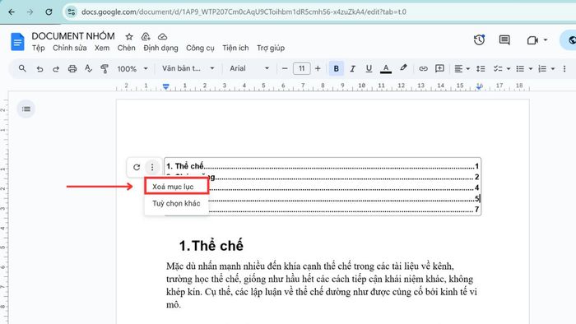Open line and paragraph spacing
Screen dimensions: 576x324
click(481, 68)
